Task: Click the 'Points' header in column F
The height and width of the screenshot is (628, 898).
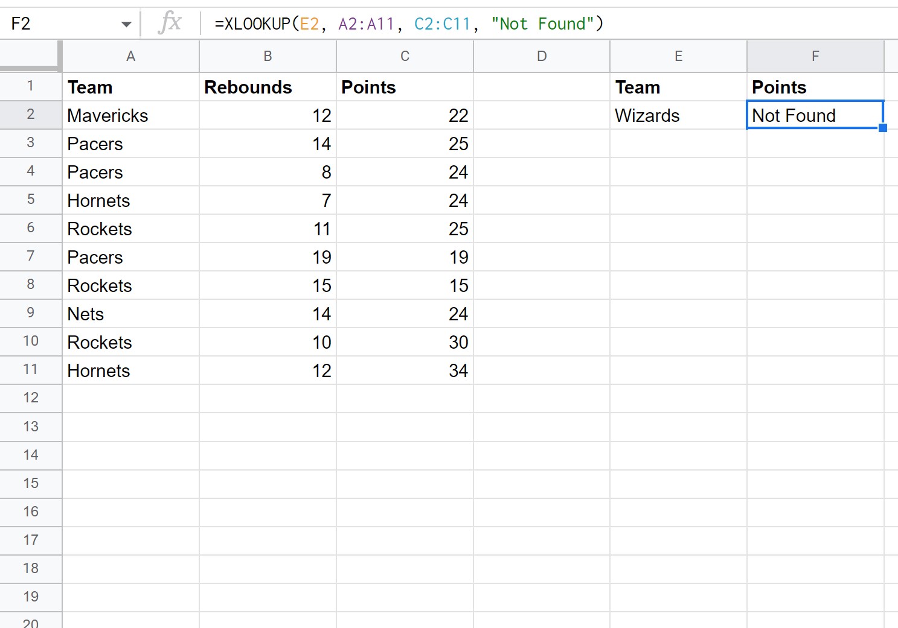Action: 816,87
